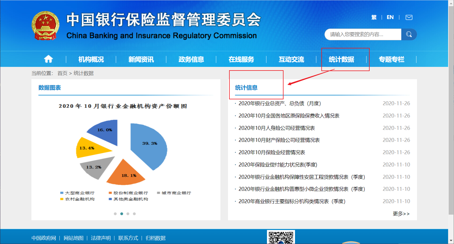Image resolution: width=454 pixels, height=244 pixels.
Task: Open 新闻资讯 menu
Action: pos(141,59)
